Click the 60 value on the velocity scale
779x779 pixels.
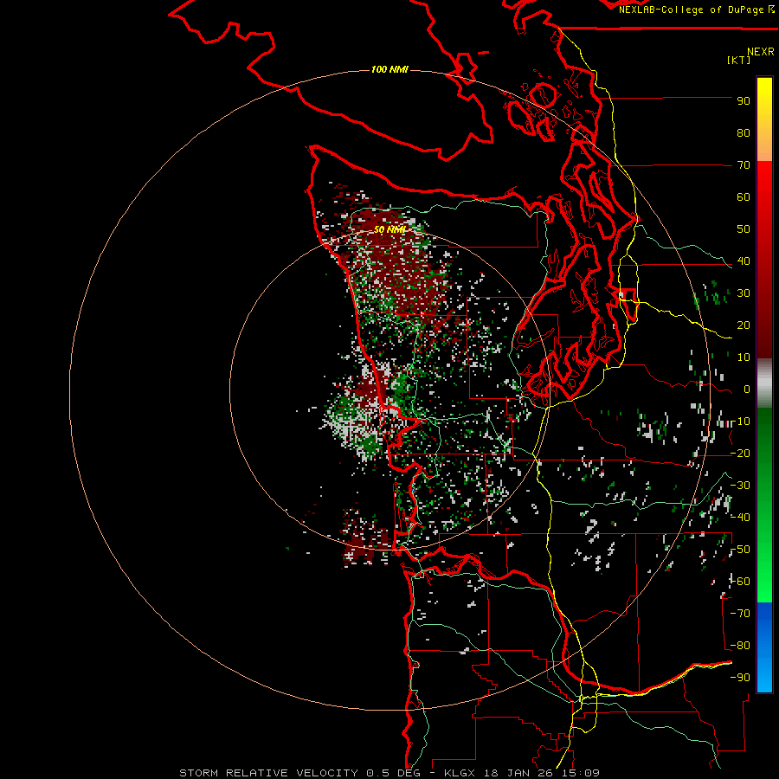click(744, 197)
